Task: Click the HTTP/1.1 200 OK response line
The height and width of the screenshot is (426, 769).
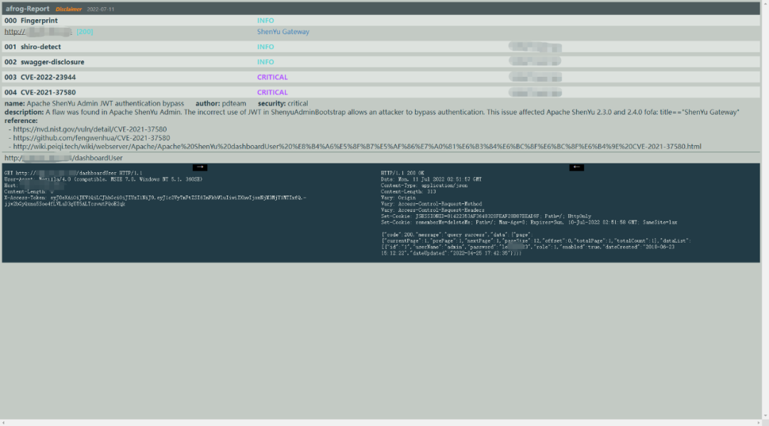Action: pos(402,174)
